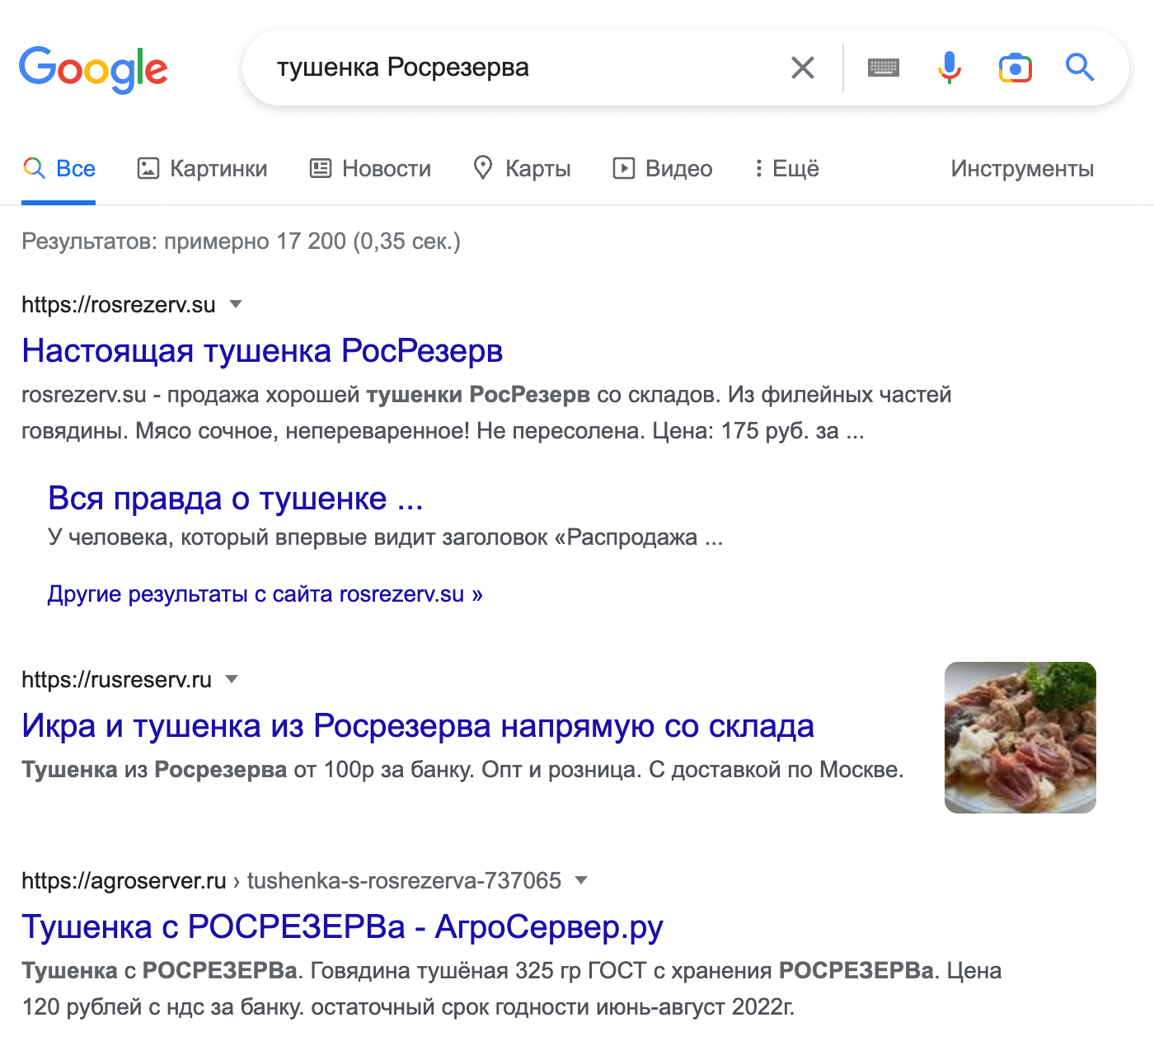This screenshot has height=1055, width=1154.
Task: Open the Видео results tab
Action: point(663,169)
